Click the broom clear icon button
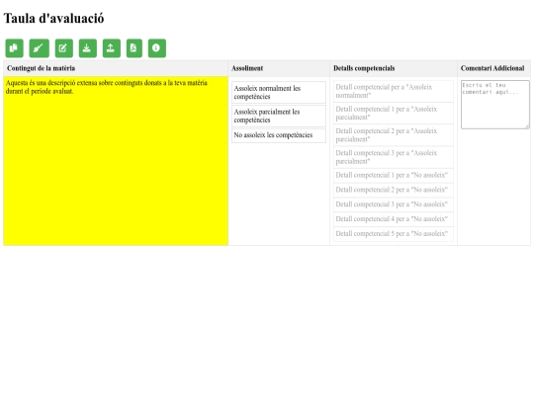Image resolution: width=534 pixels, height=400 pixels. tap(40, 48)
